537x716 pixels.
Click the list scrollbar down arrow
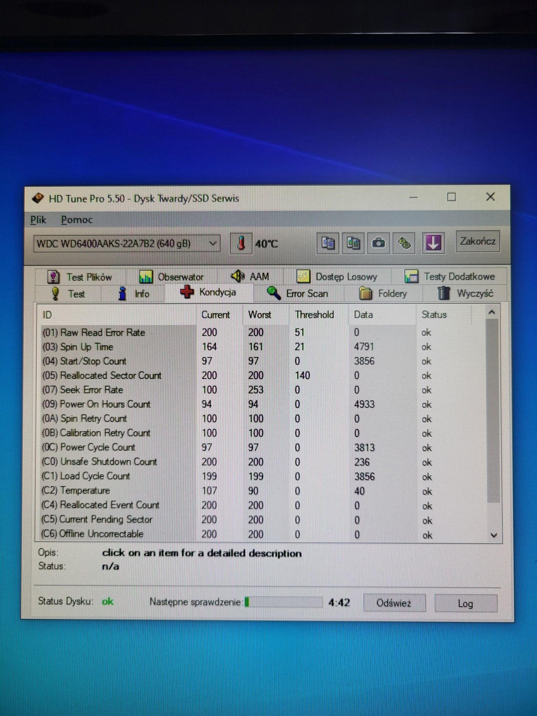point(494,536)
